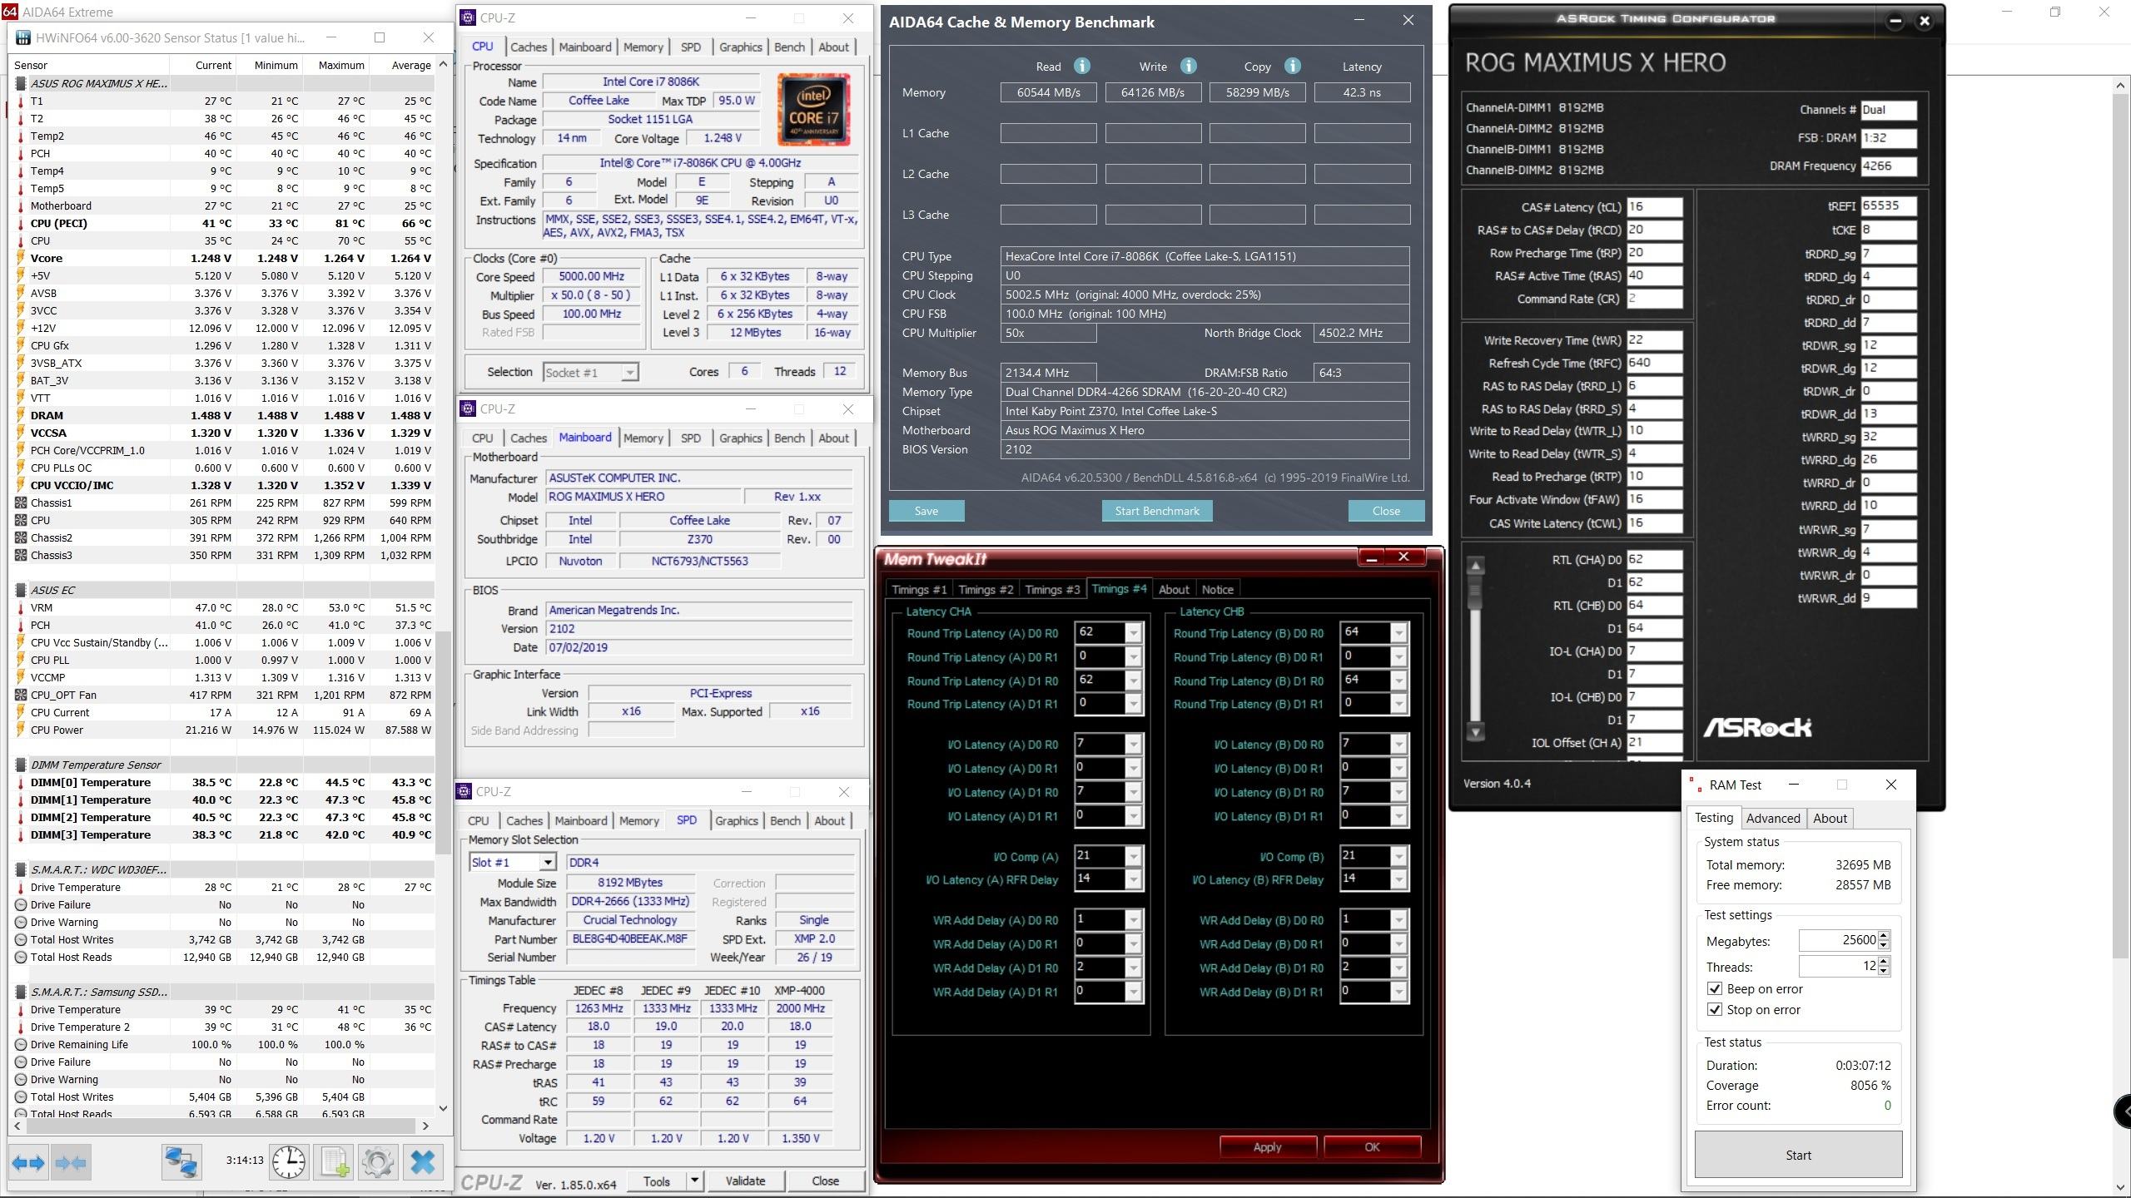2131x1198 pixels.
Task: Click Refresh Cycle Time (tRFC) field
Action: click(1654, 363)
